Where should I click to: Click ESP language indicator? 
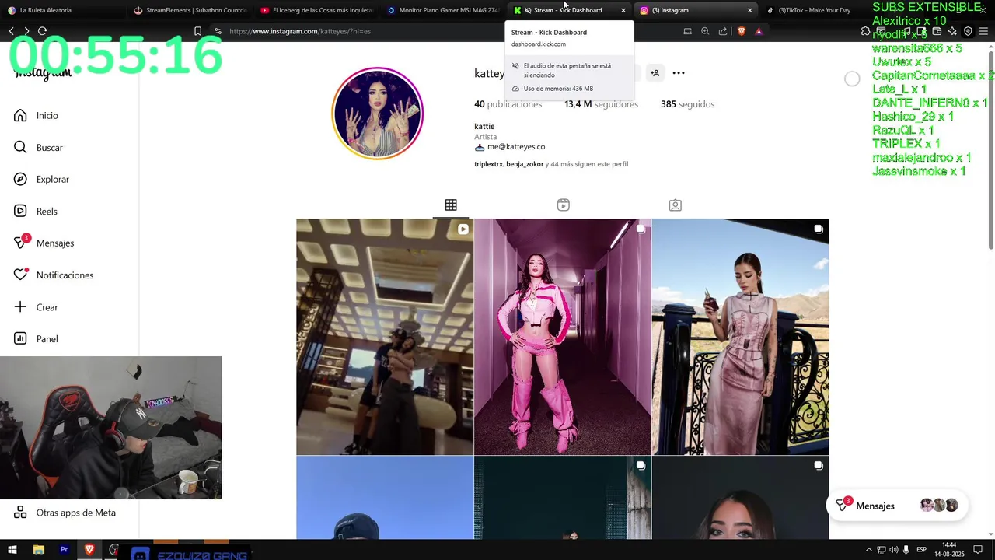point(921,550)
